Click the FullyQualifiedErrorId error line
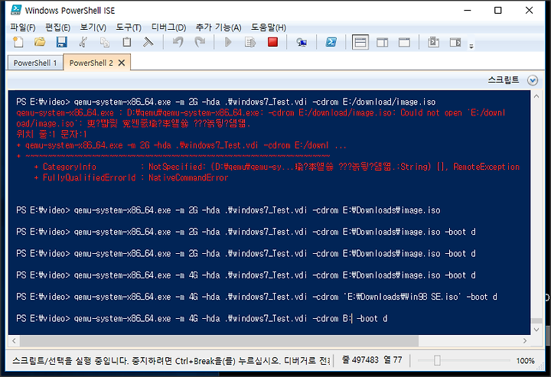 (x=131, y=177)
